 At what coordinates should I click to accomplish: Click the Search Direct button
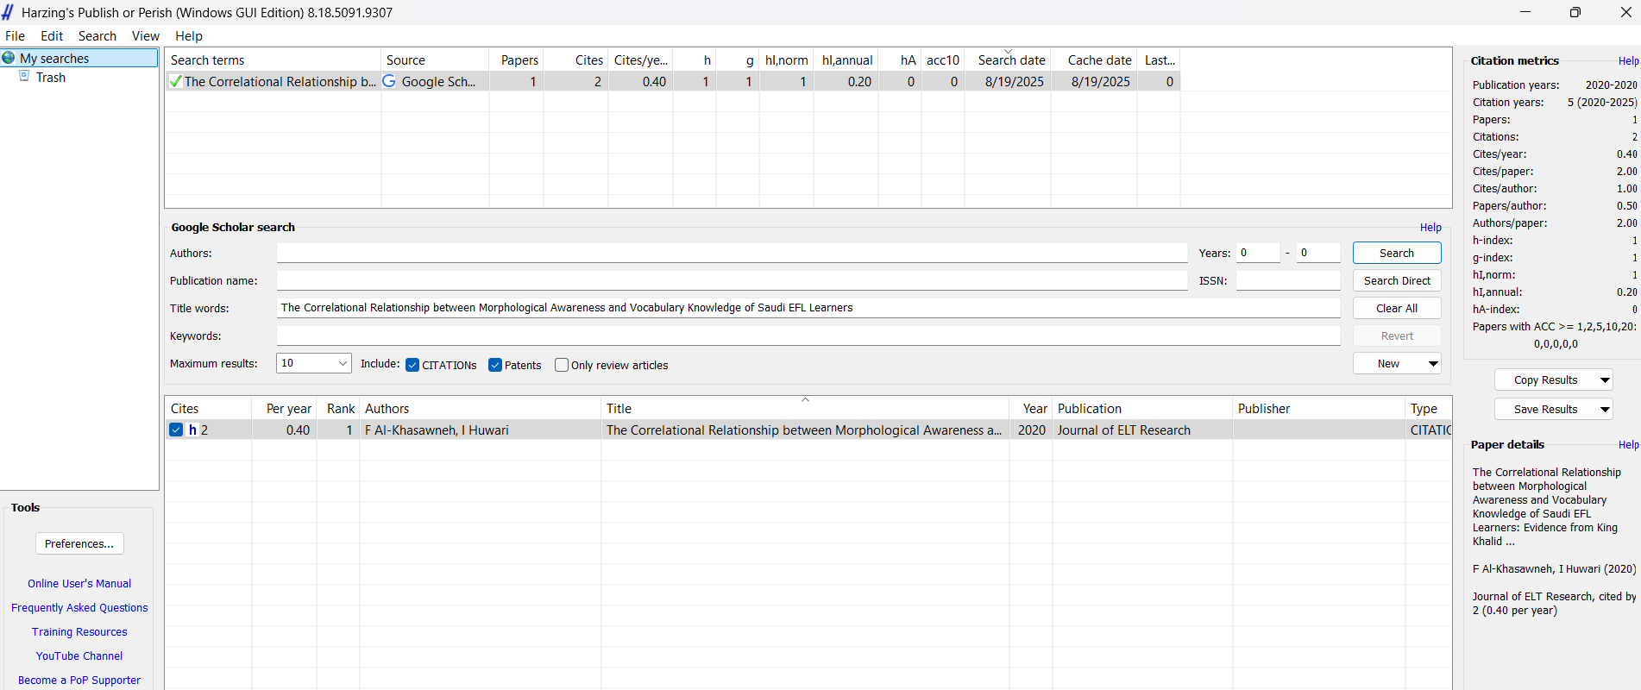click(x=1397, y=280)
